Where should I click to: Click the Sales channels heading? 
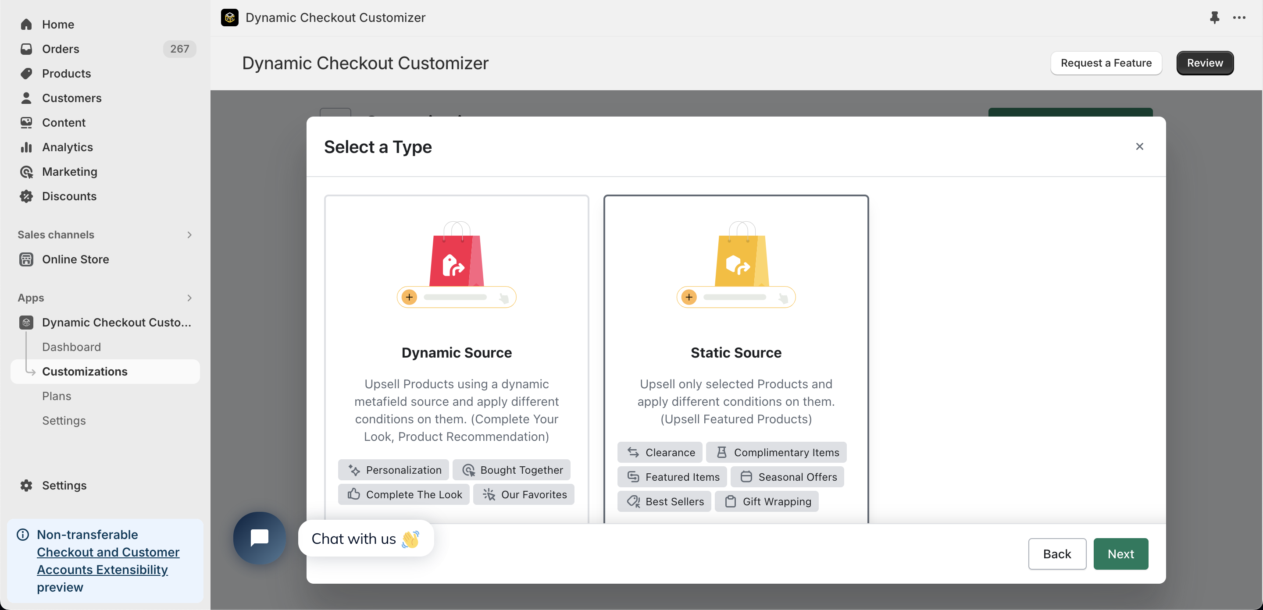click(56, 235)
